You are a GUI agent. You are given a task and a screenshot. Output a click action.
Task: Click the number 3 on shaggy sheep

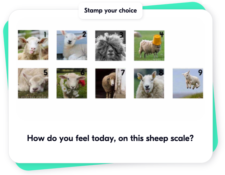click(x=121, y=35)
